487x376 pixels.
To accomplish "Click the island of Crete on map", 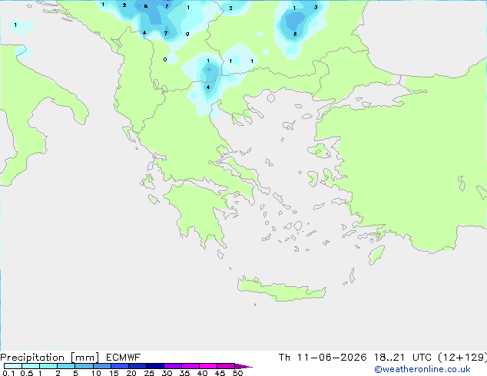I will [281, 289].
